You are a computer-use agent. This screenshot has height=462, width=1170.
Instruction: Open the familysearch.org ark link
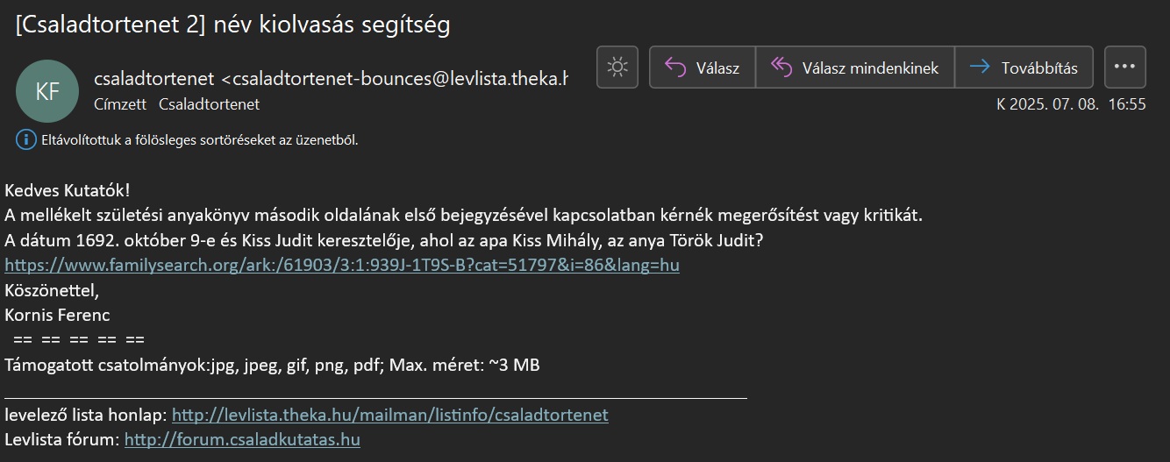pos(342,265)
